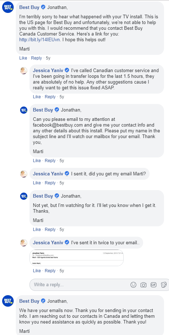Click the emoji smiley icon in reply box
This screenshot has width=169, height=335.
pyautogui.click(x=133, y=285)
